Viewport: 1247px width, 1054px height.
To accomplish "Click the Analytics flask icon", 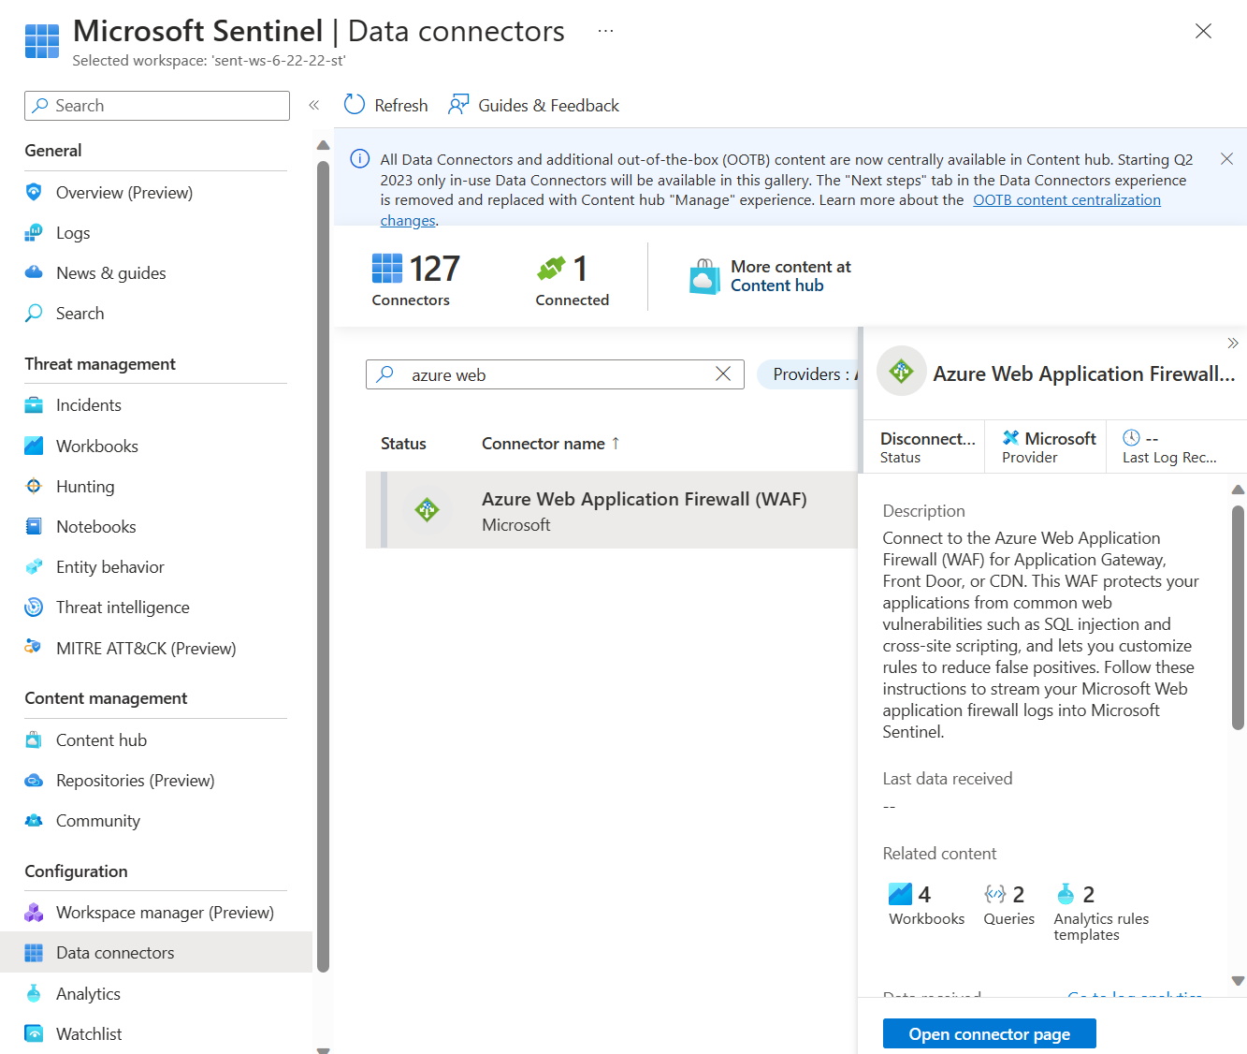I will 34,993.
